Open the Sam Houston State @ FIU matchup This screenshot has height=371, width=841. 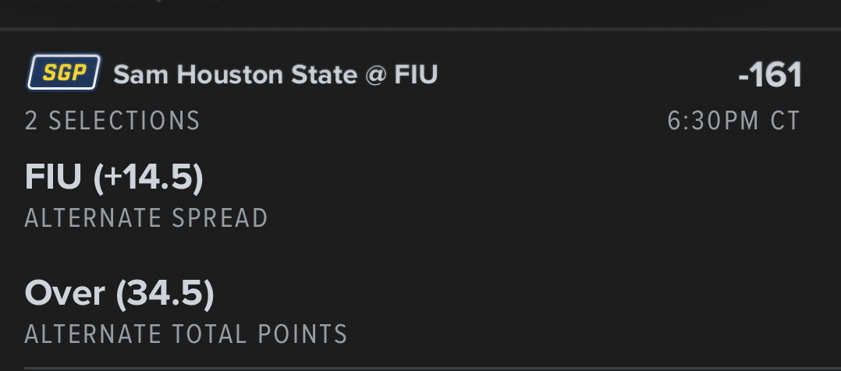click(x=275, y=75)
